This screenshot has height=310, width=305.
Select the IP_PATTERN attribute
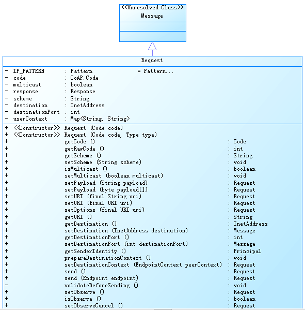pyautogui.click(x=29, y=71)
